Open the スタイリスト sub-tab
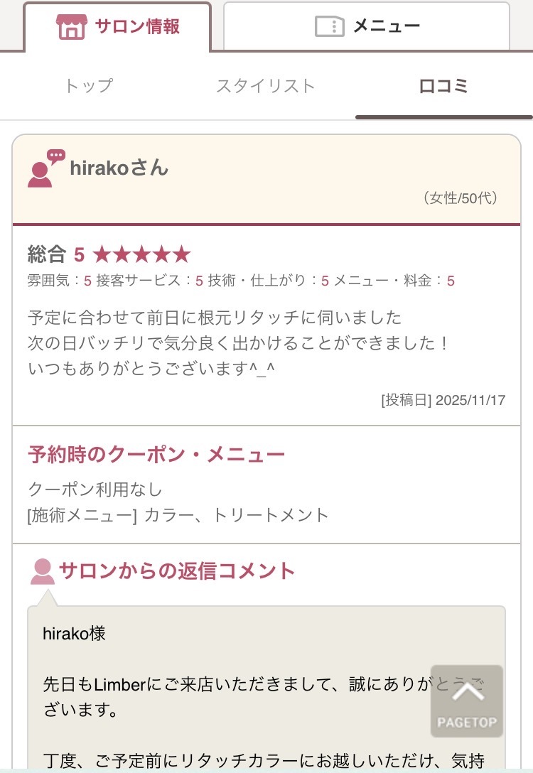 pos(266,86)
